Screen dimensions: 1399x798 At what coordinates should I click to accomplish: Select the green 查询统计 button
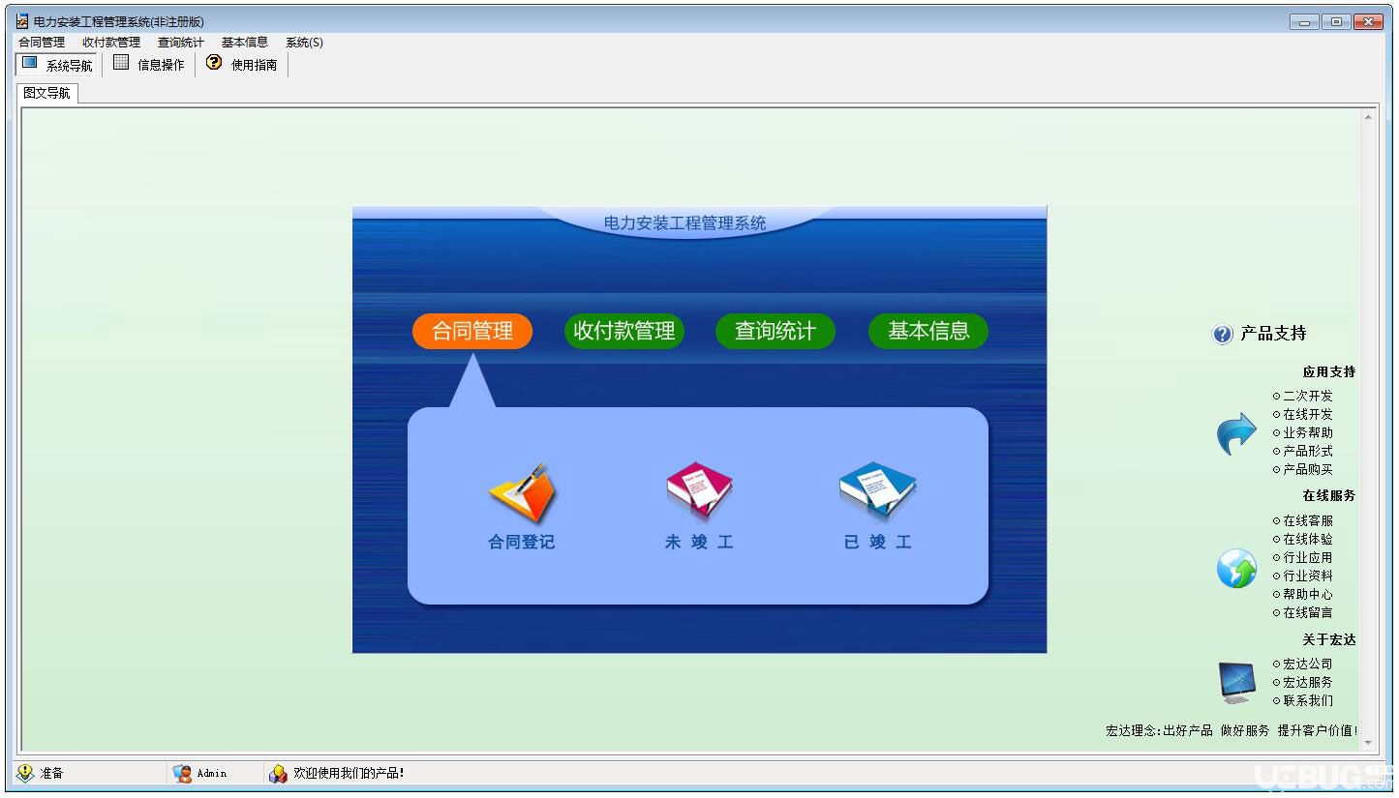click(x=776, y=331)
